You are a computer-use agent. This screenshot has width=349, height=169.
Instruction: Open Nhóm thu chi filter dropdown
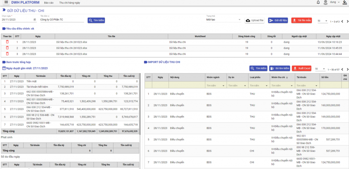(x=282, y=86)
